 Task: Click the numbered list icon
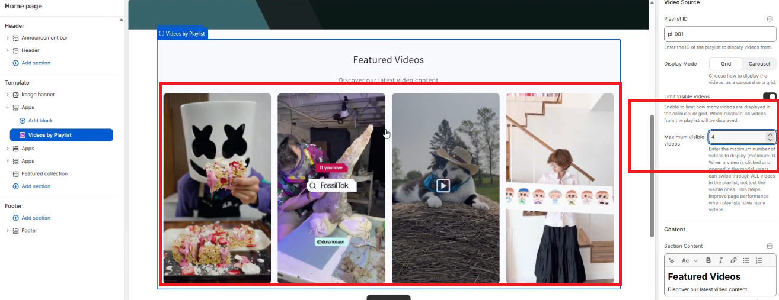pos(759,260)
